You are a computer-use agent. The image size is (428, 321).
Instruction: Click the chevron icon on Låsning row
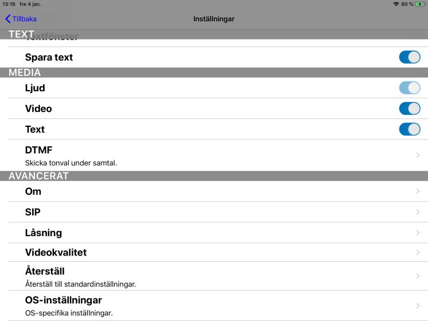[418, 233]
